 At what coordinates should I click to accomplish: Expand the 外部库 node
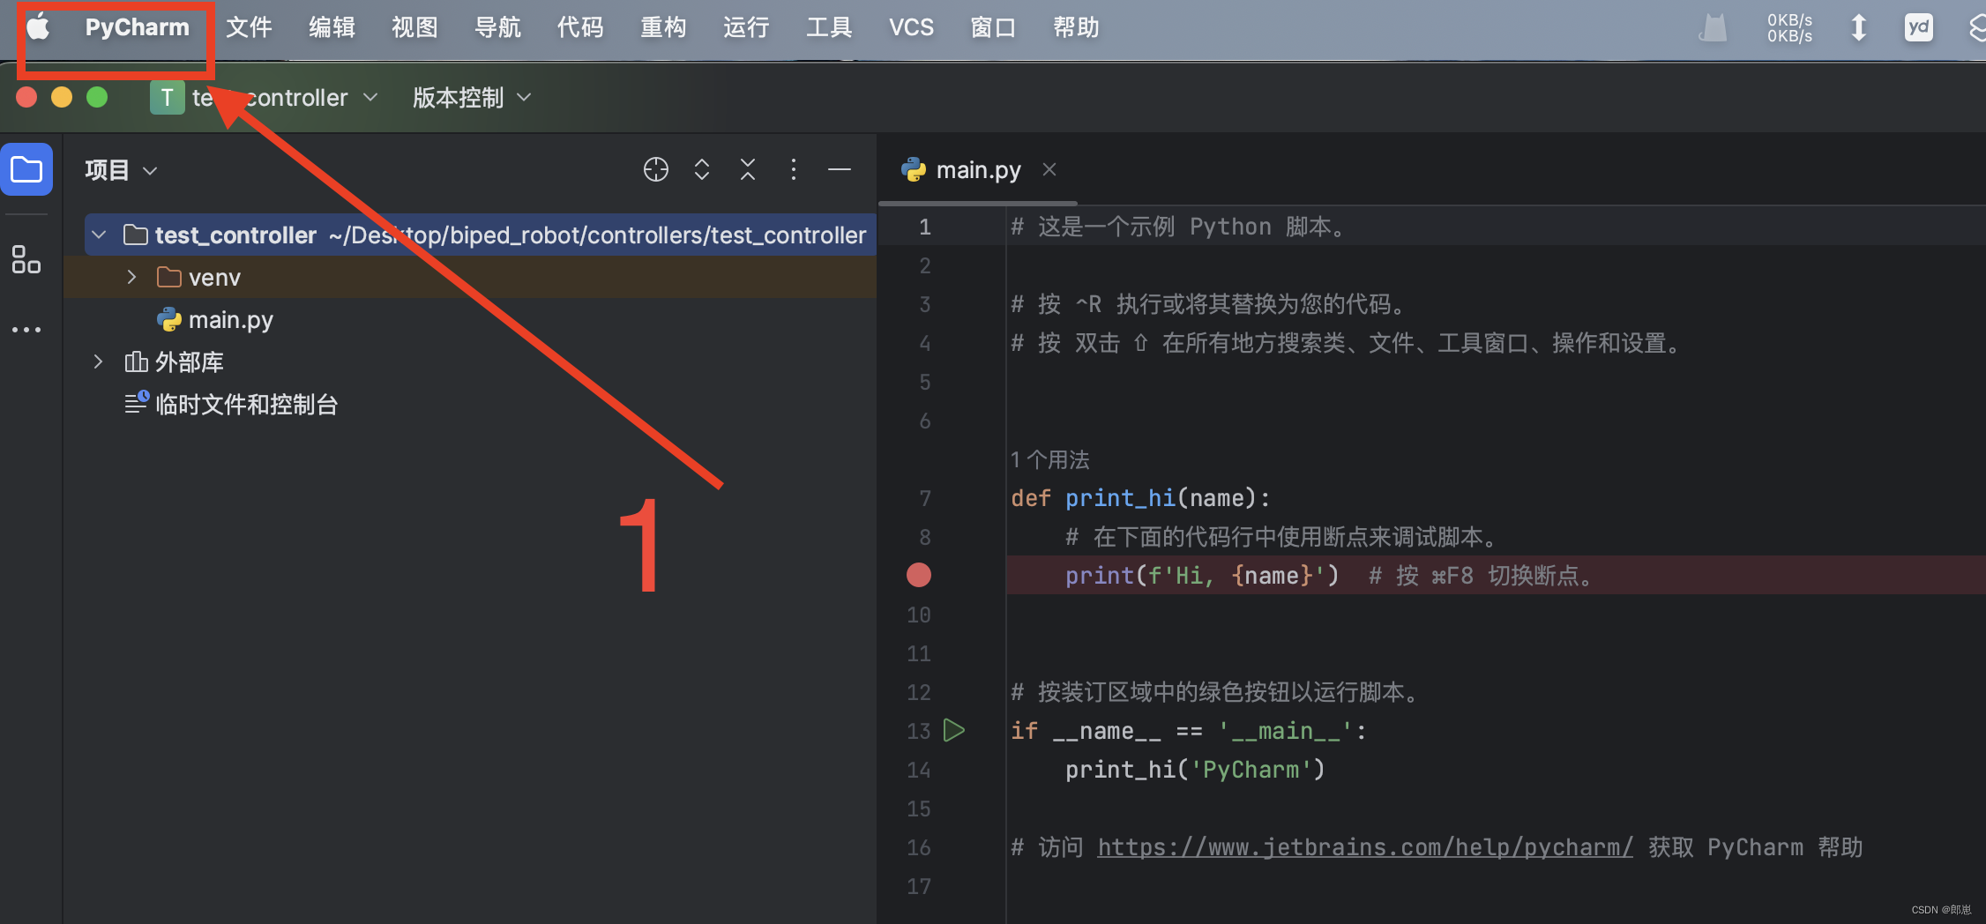98,361
